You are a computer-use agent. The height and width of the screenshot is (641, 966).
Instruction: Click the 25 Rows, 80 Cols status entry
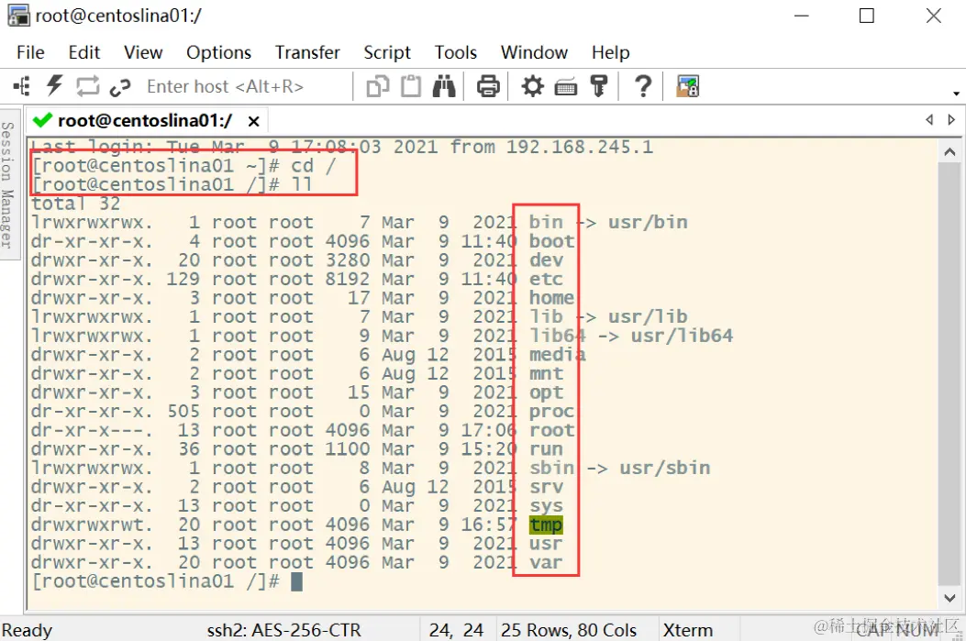[x=569, y=630]
